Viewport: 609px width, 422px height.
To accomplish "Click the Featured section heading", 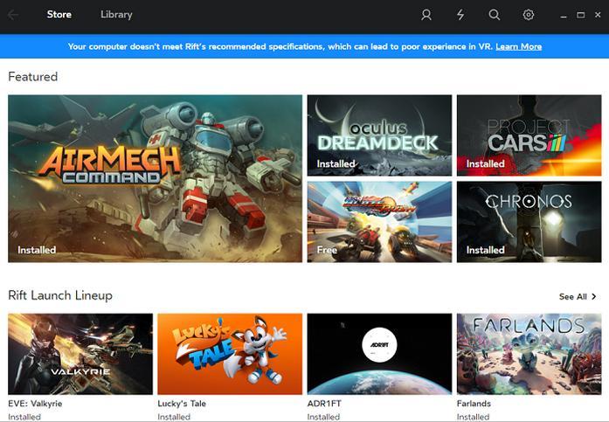I will 33,77.
